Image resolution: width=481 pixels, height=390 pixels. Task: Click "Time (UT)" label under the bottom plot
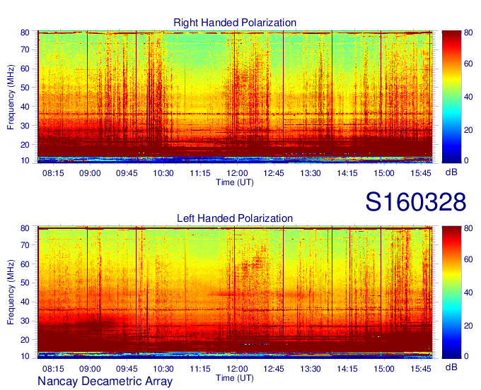tap(235, 378)
